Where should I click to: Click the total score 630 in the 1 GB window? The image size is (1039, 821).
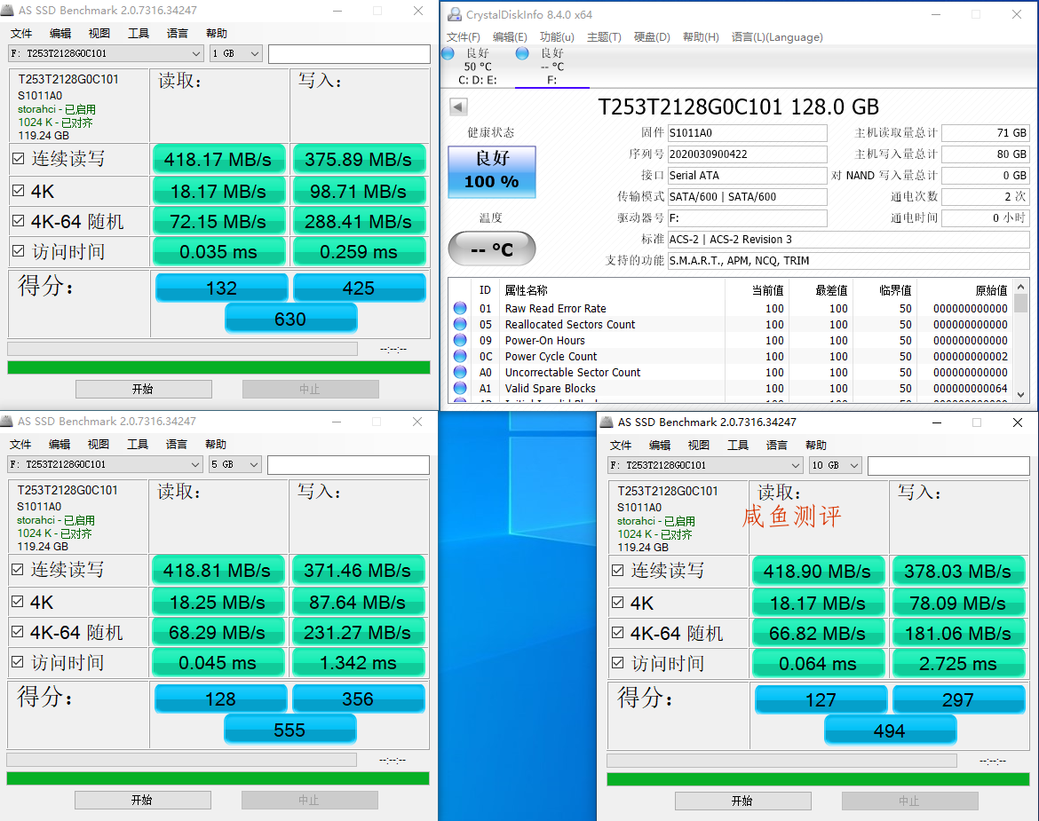click(291, 320)
